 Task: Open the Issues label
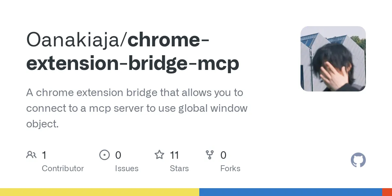click(x=127, y=169)
